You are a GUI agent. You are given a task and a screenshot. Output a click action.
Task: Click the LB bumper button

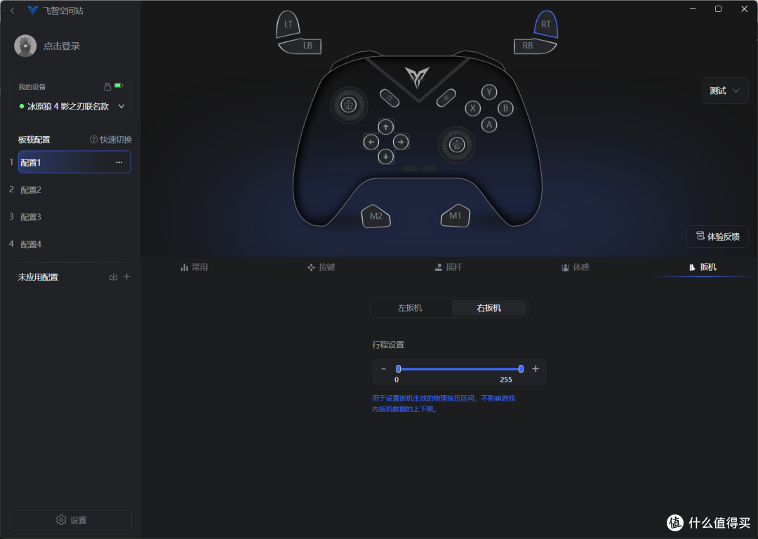300,46
